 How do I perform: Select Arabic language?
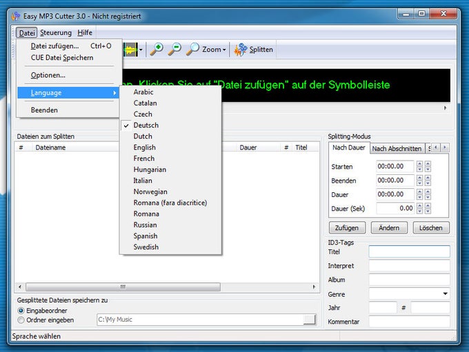pyautogui.click(x=170, y=92)
